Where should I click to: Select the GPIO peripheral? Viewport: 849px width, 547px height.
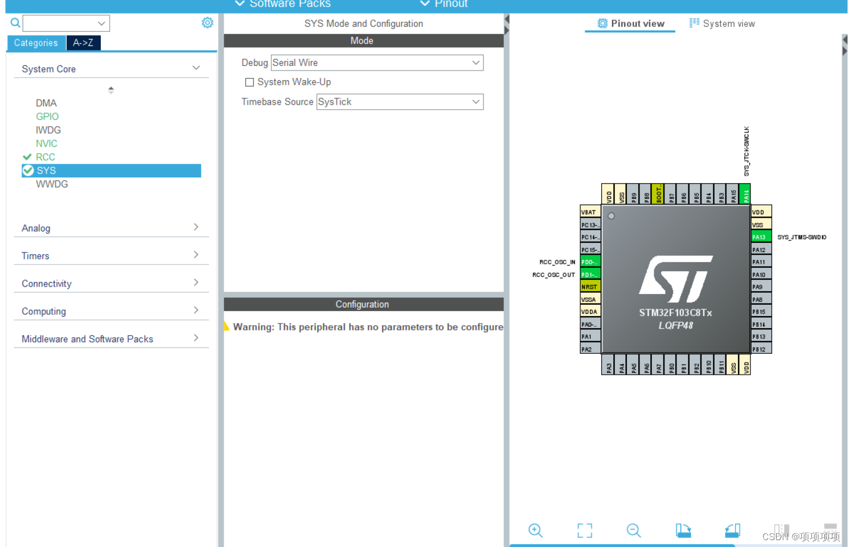(x=47, y=116)
